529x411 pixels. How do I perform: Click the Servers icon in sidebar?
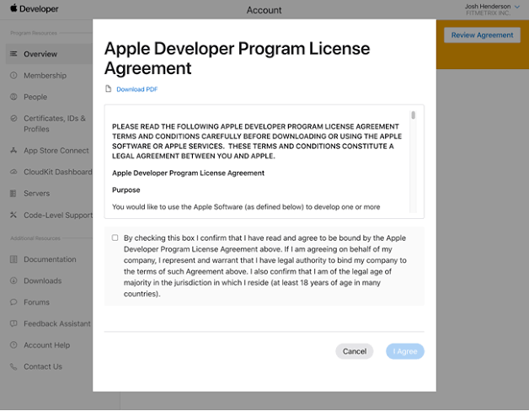click(x=13, y=194)
